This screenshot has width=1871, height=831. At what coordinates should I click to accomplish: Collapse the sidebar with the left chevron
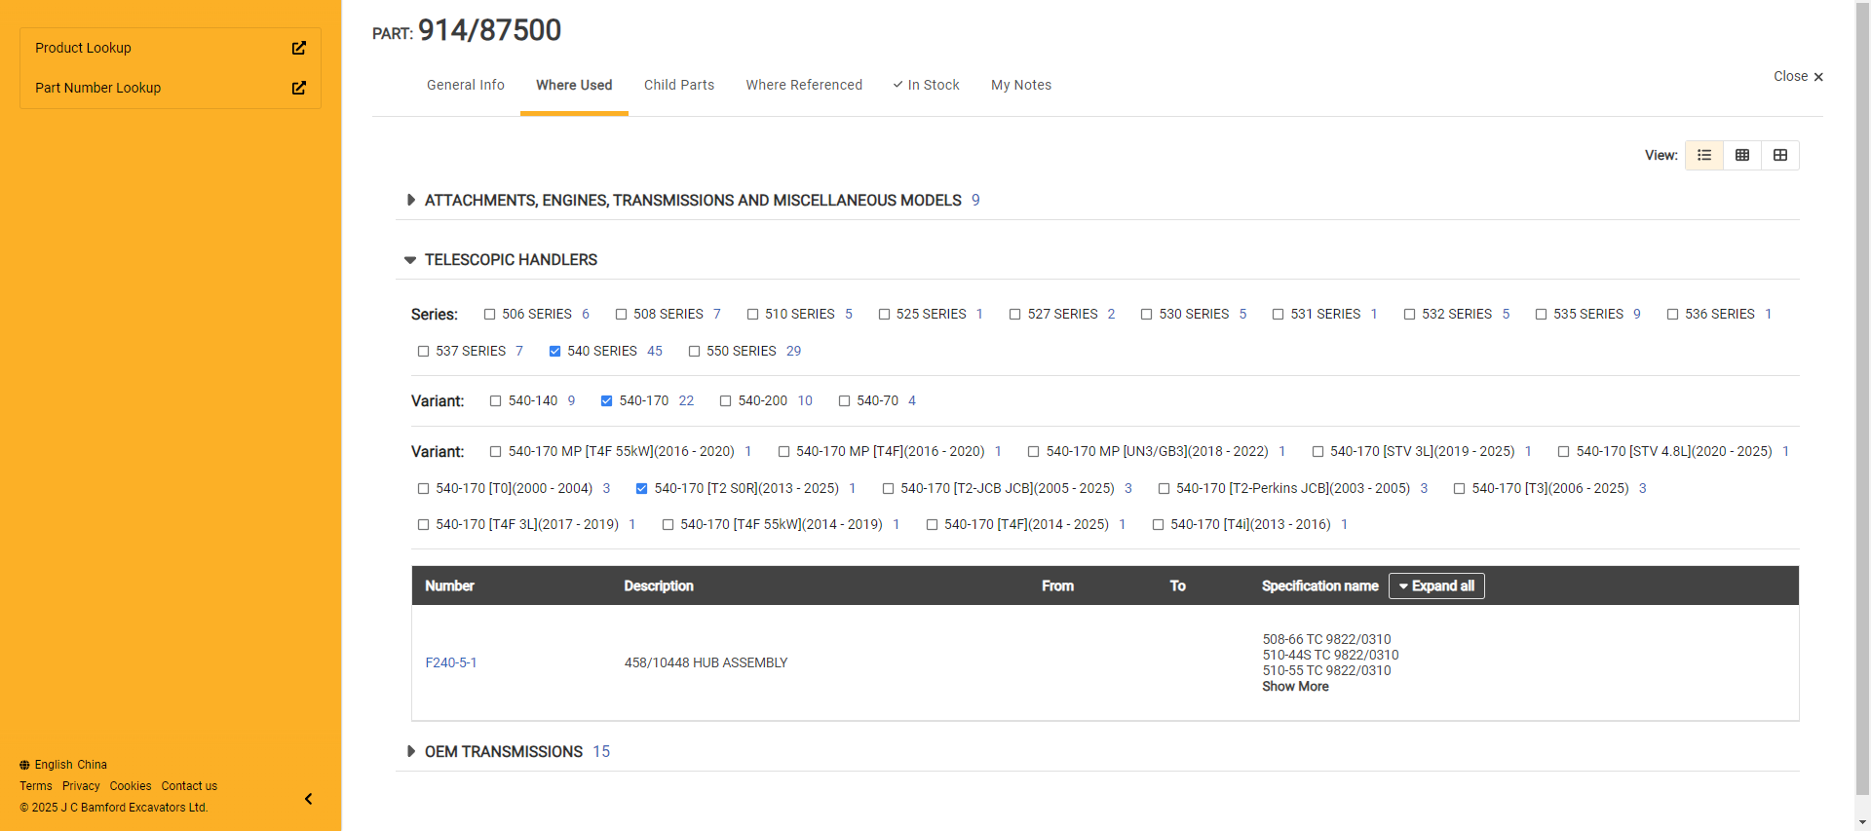(309, 799)
